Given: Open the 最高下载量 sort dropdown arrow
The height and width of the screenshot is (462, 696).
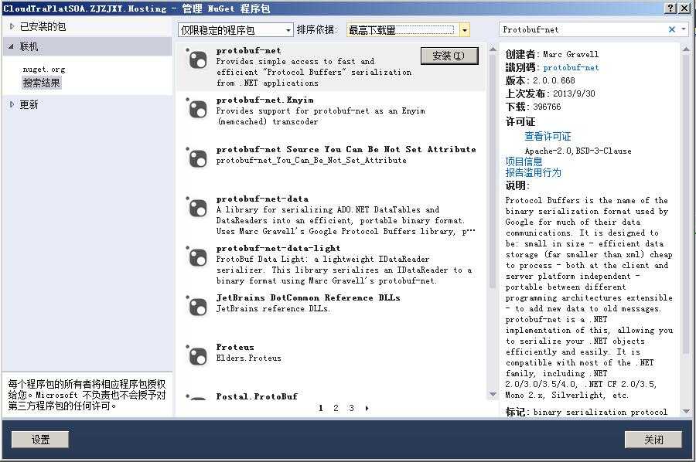Looking at the screenshot, I should (x=464, y=30).
